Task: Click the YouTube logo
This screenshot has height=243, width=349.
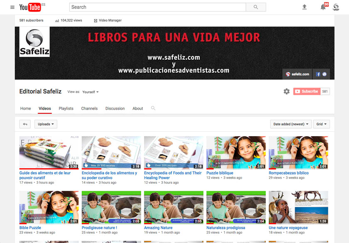Action: coord(30,7)
